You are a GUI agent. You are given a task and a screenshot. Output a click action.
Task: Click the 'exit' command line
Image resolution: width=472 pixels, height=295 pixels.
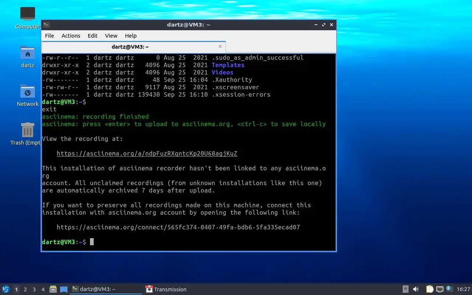[49, 109]
